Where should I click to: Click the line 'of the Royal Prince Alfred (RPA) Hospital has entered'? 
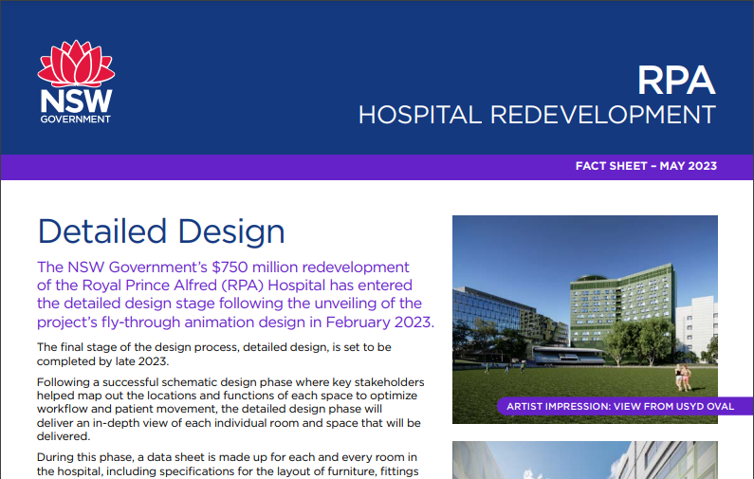point(225,286)
